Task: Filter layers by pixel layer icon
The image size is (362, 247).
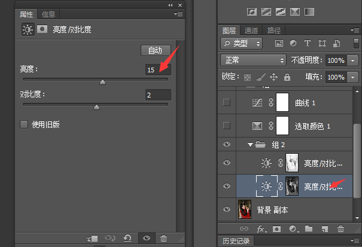Action: (x=279, y=43)
